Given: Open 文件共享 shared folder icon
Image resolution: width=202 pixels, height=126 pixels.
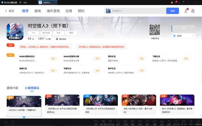Looking at the screenshot, I should pos(176,121).
